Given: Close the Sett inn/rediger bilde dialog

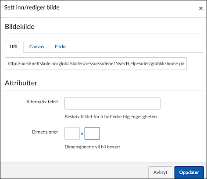Looking at the screenshot, I should pyautogui.click(x=201, y=8).
